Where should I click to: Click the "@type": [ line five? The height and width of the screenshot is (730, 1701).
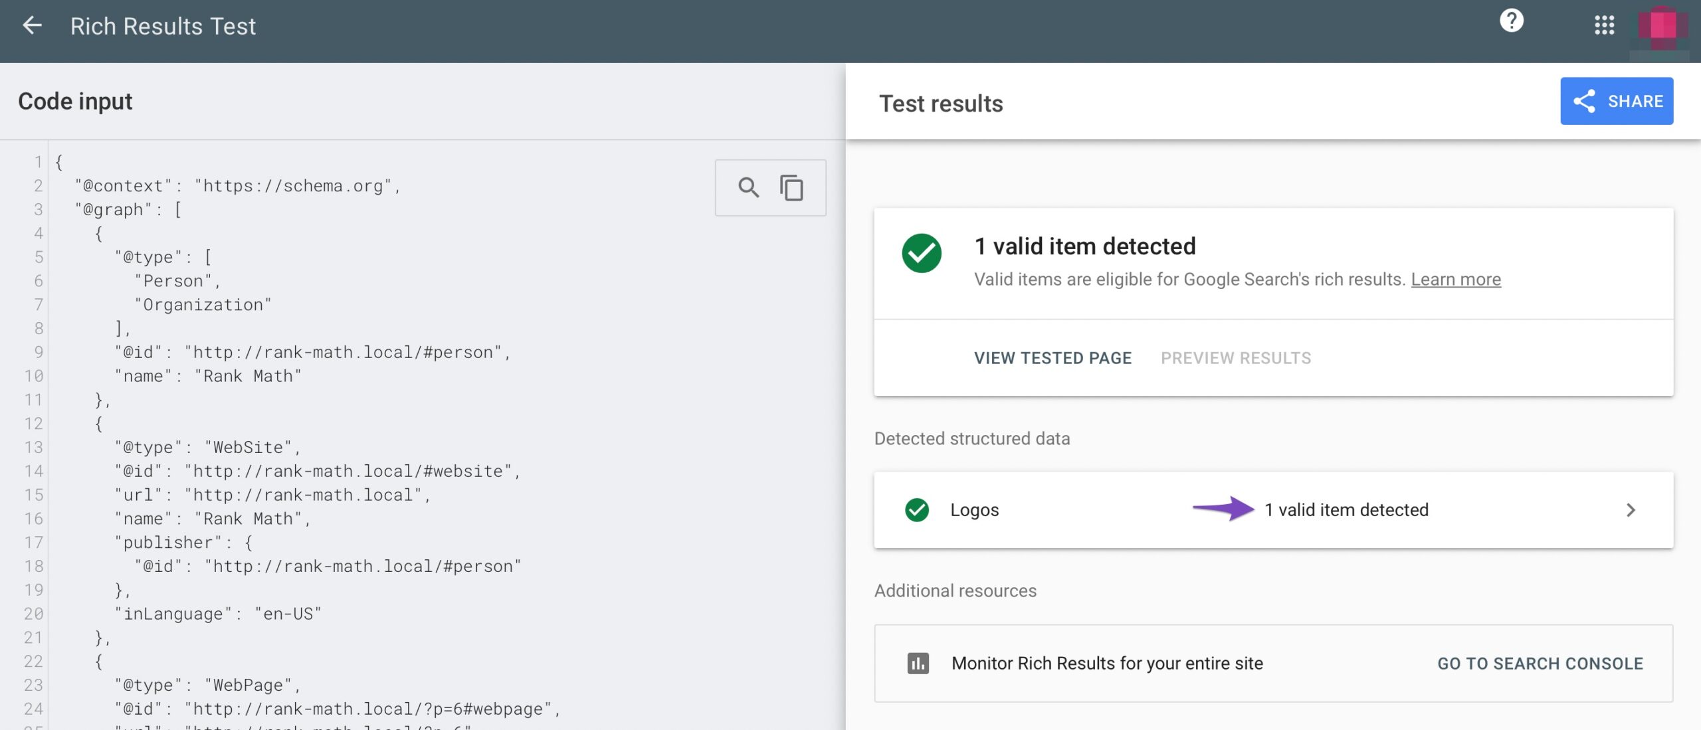point(163,257)
